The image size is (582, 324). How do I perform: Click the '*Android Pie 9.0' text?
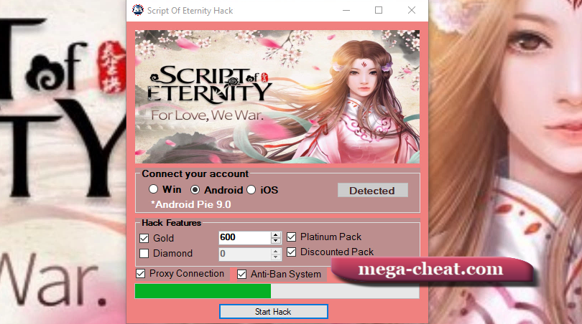point(191,204)
